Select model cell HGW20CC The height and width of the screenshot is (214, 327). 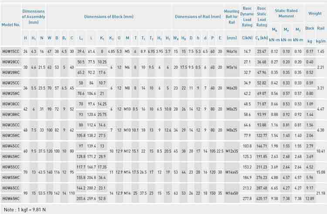11,62
